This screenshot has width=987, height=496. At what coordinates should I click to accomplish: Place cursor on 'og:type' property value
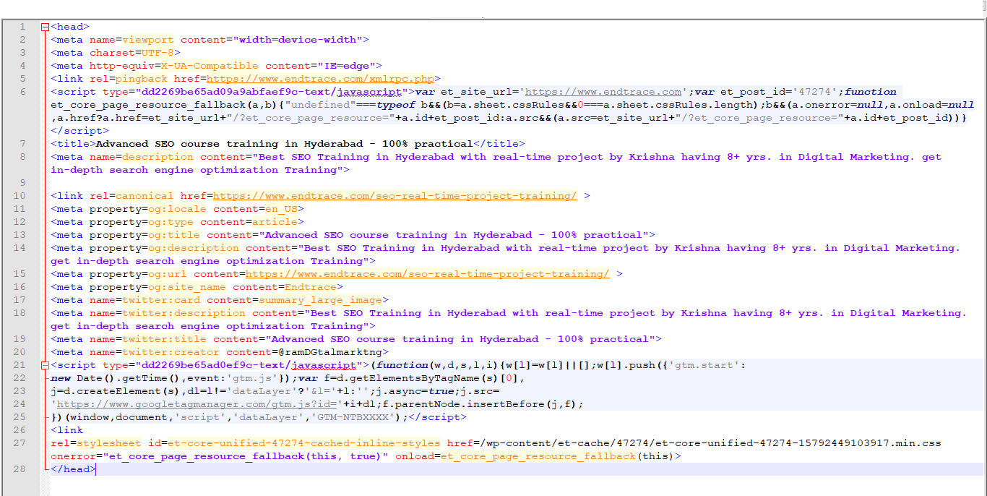point(171,222)
